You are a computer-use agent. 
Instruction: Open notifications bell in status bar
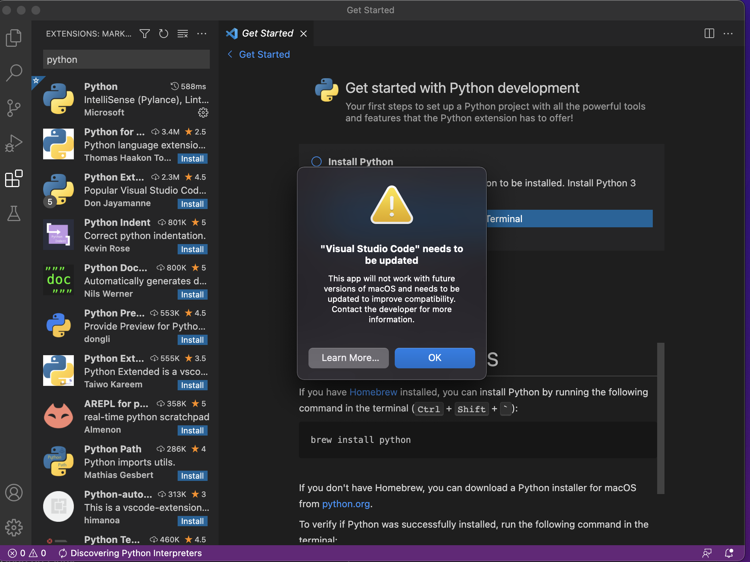pyautogui.click(x=729, y=553)
